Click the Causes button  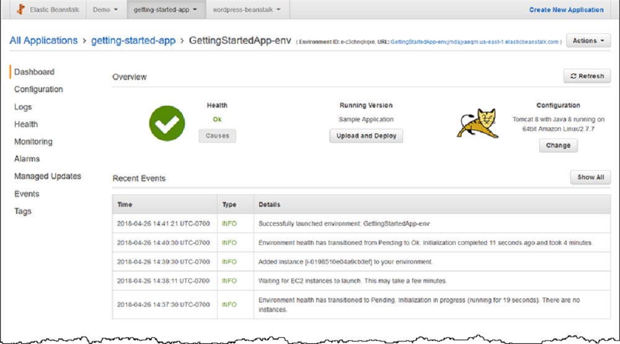coord(217,135)
